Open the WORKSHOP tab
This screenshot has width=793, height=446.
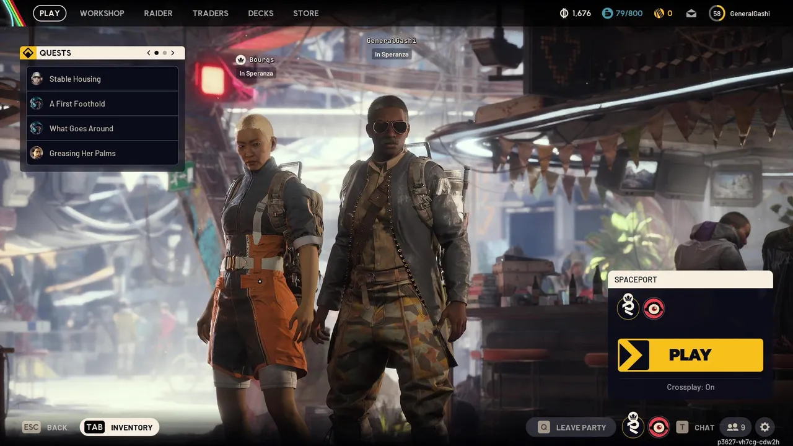coord(102,13)
